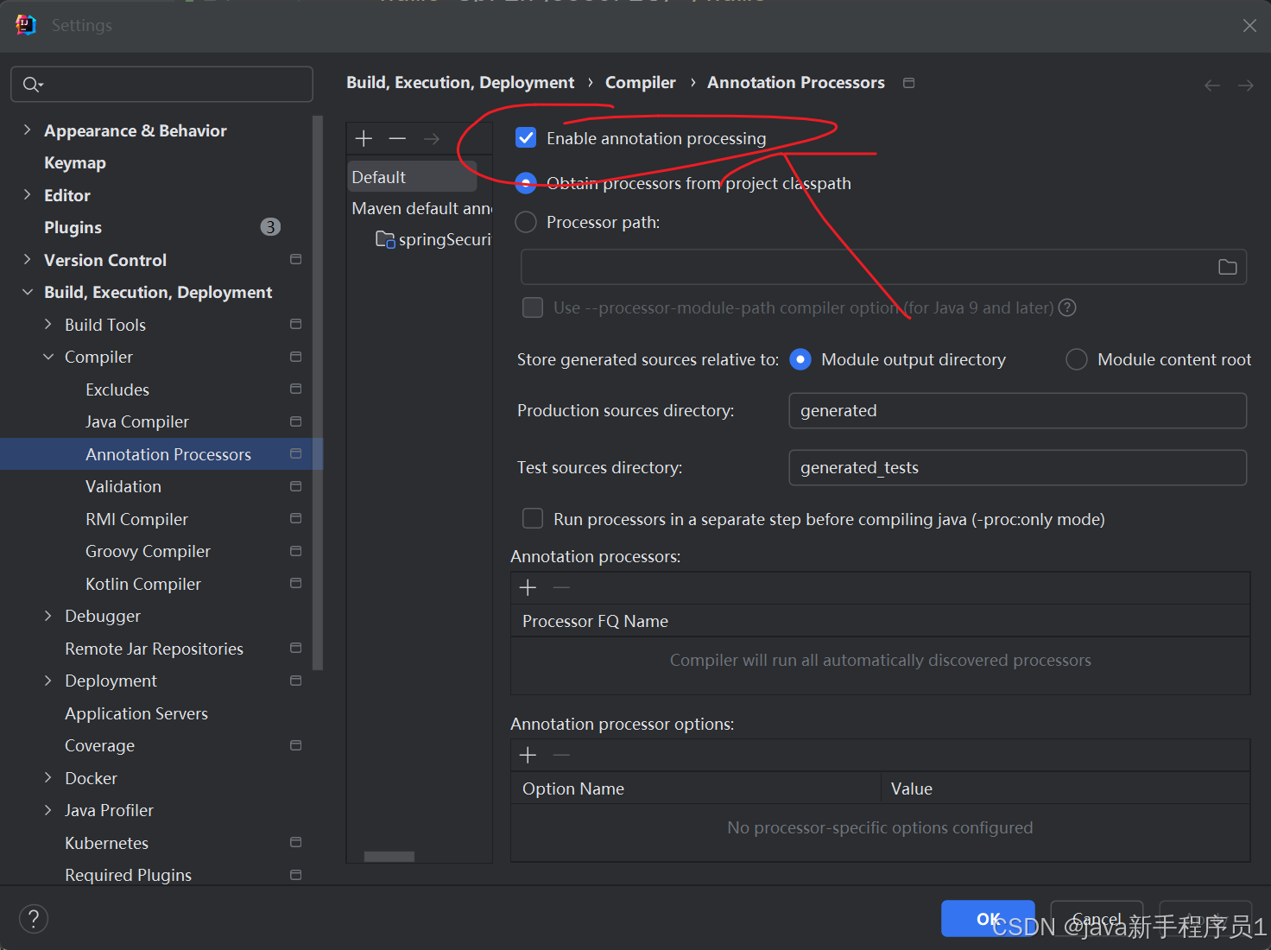Expand the Debugger settings node

[48, 615]
